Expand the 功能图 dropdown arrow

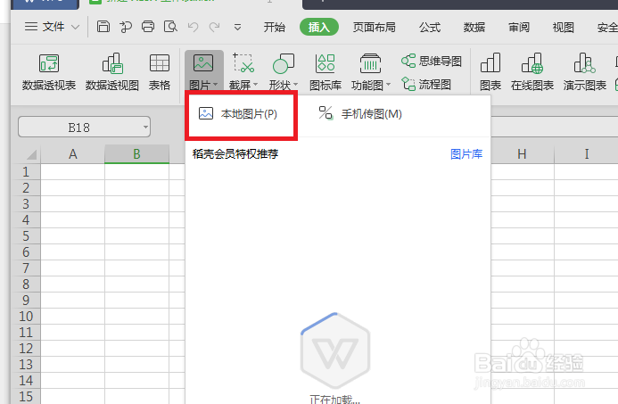pyautogui.click(x=388, y=85)
